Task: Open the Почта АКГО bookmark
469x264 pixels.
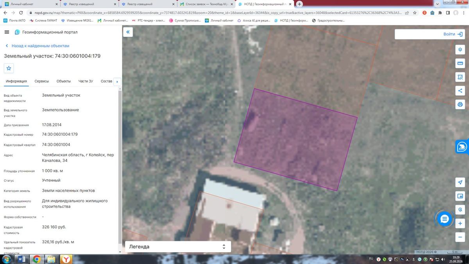Action: point(14,20)
